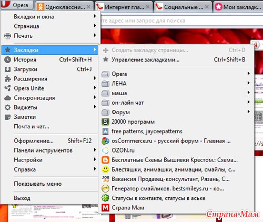Open free patterns, jayceepatterns bookmark

pyautogui.click(x=176, y=132)
